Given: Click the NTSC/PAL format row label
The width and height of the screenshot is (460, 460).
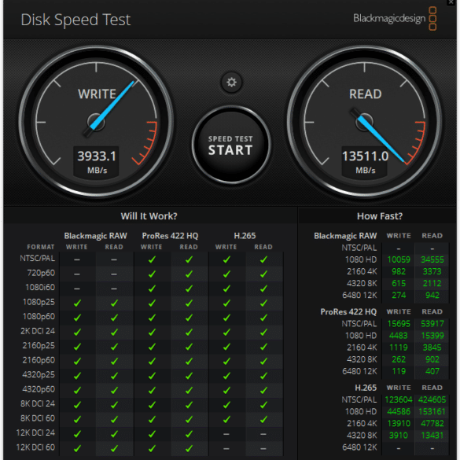Looking at the screenshot, I should pyautogui.click(x=38, y=259).
